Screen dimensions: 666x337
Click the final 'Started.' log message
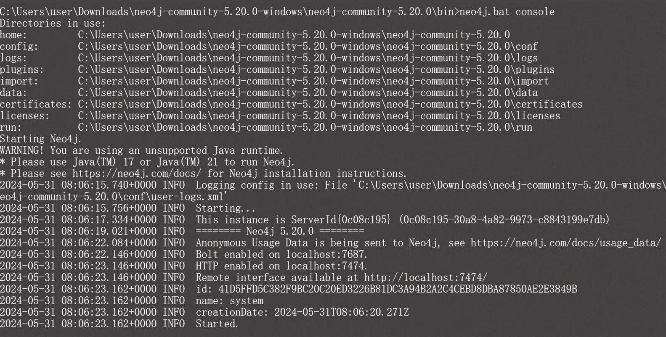click(x=217, y=324)
